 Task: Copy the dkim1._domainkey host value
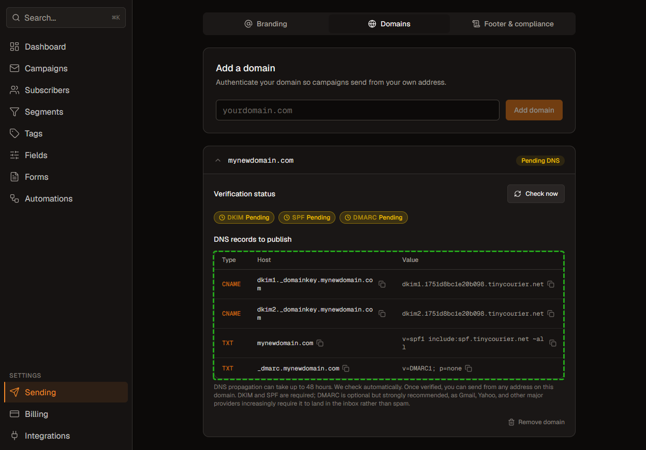(x=382, y=284)
